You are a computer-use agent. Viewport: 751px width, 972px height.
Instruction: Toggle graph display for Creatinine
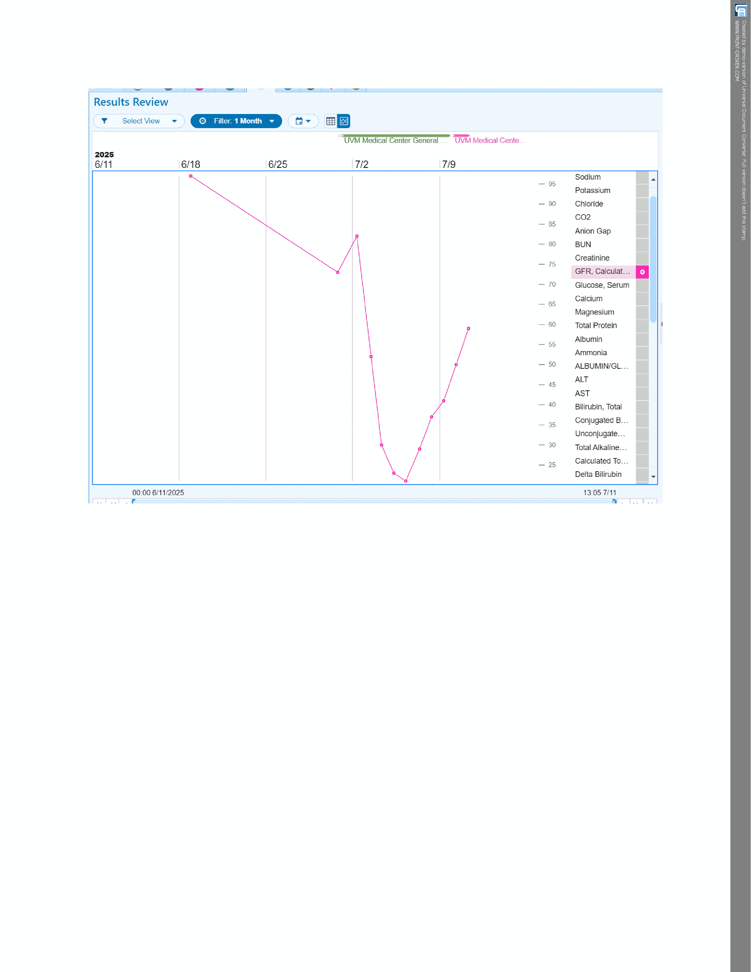point(642,258)
